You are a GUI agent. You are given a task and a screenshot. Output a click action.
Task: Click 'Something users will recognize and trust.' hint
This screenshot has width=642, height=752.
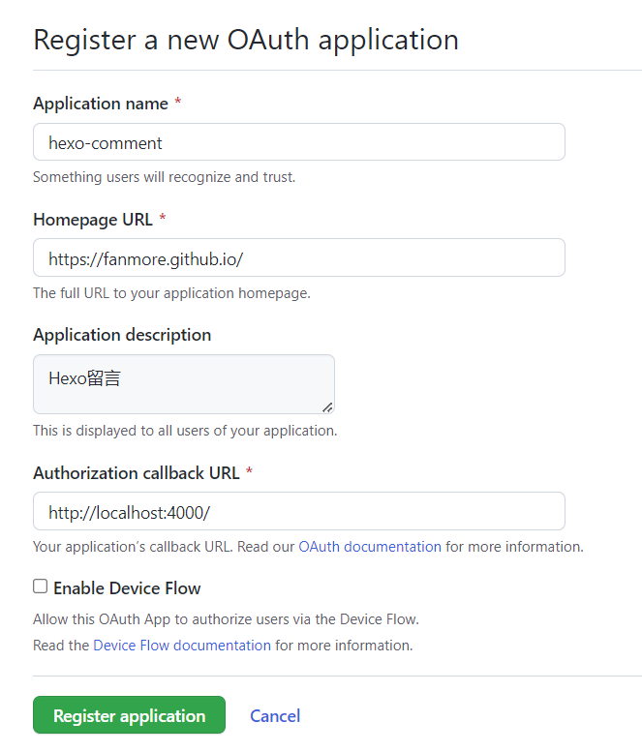164,177
